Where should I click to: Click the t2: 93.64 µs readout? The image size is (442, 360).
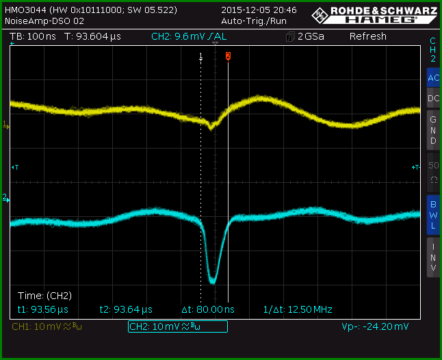[126, 309]
